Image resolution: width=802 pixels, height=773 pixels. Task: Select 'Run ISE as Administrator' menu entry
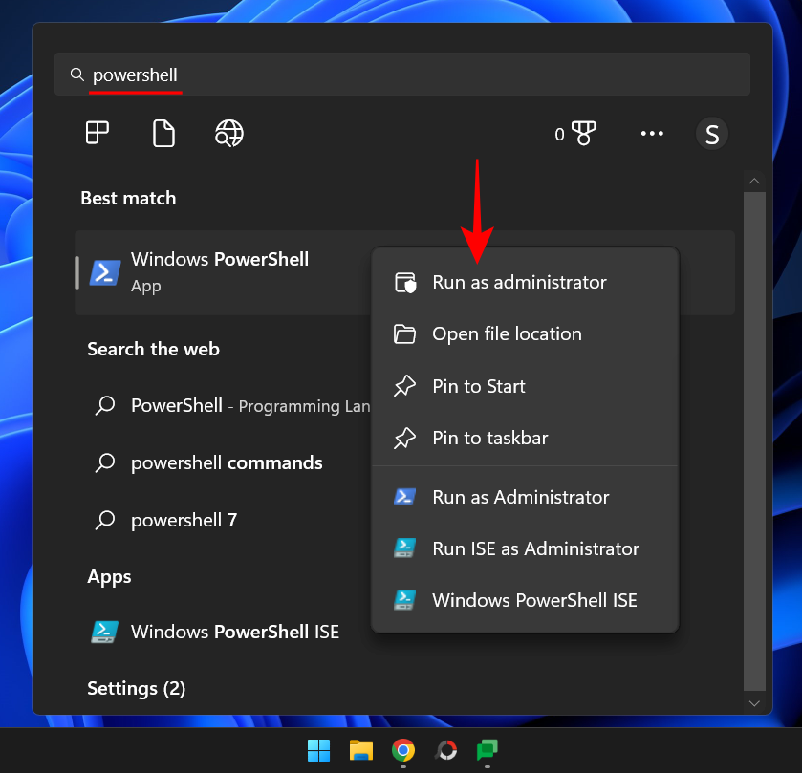tap(535, 548)
